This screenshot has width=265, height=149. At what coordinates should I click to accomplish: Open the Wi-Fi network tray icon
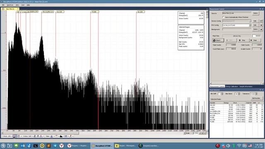[x=239, y=146]
